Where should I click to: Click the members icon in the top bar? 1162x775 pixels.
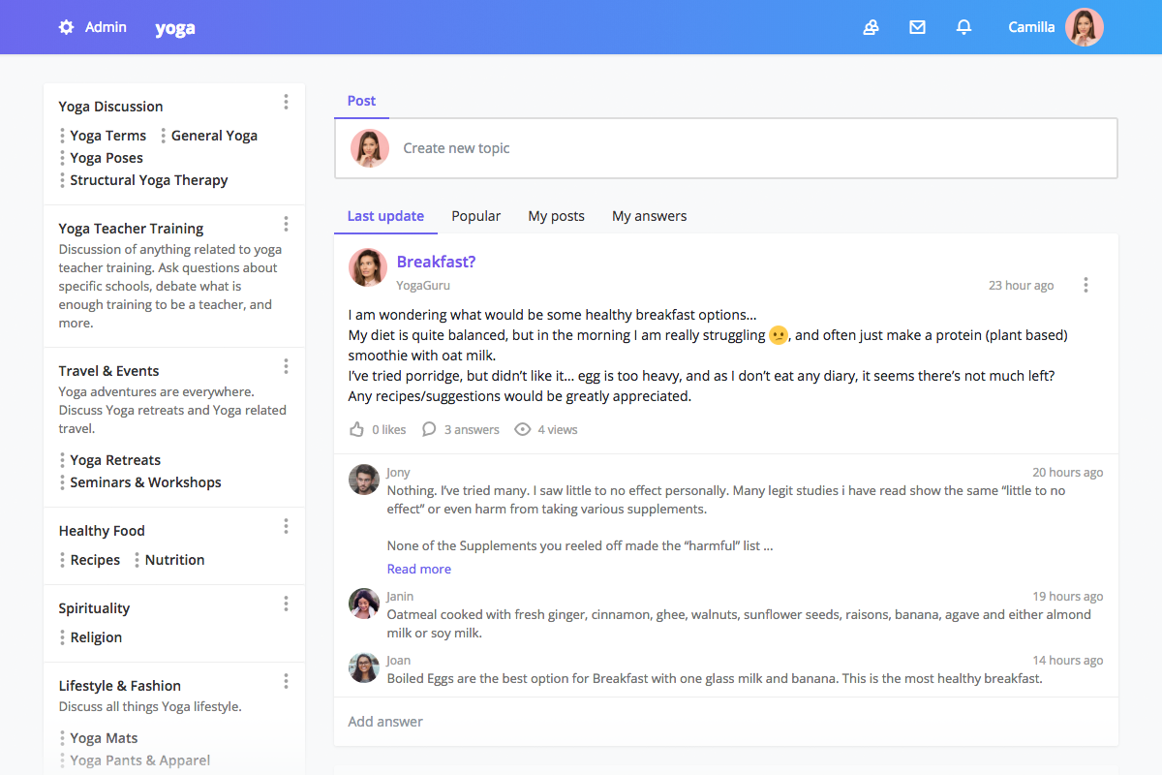[x=871, y=27]
